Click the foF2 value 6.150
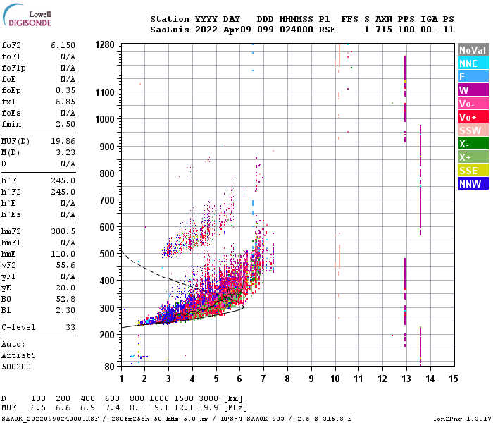The width and height of the screenshot is (493, 423). coord(63,45)
